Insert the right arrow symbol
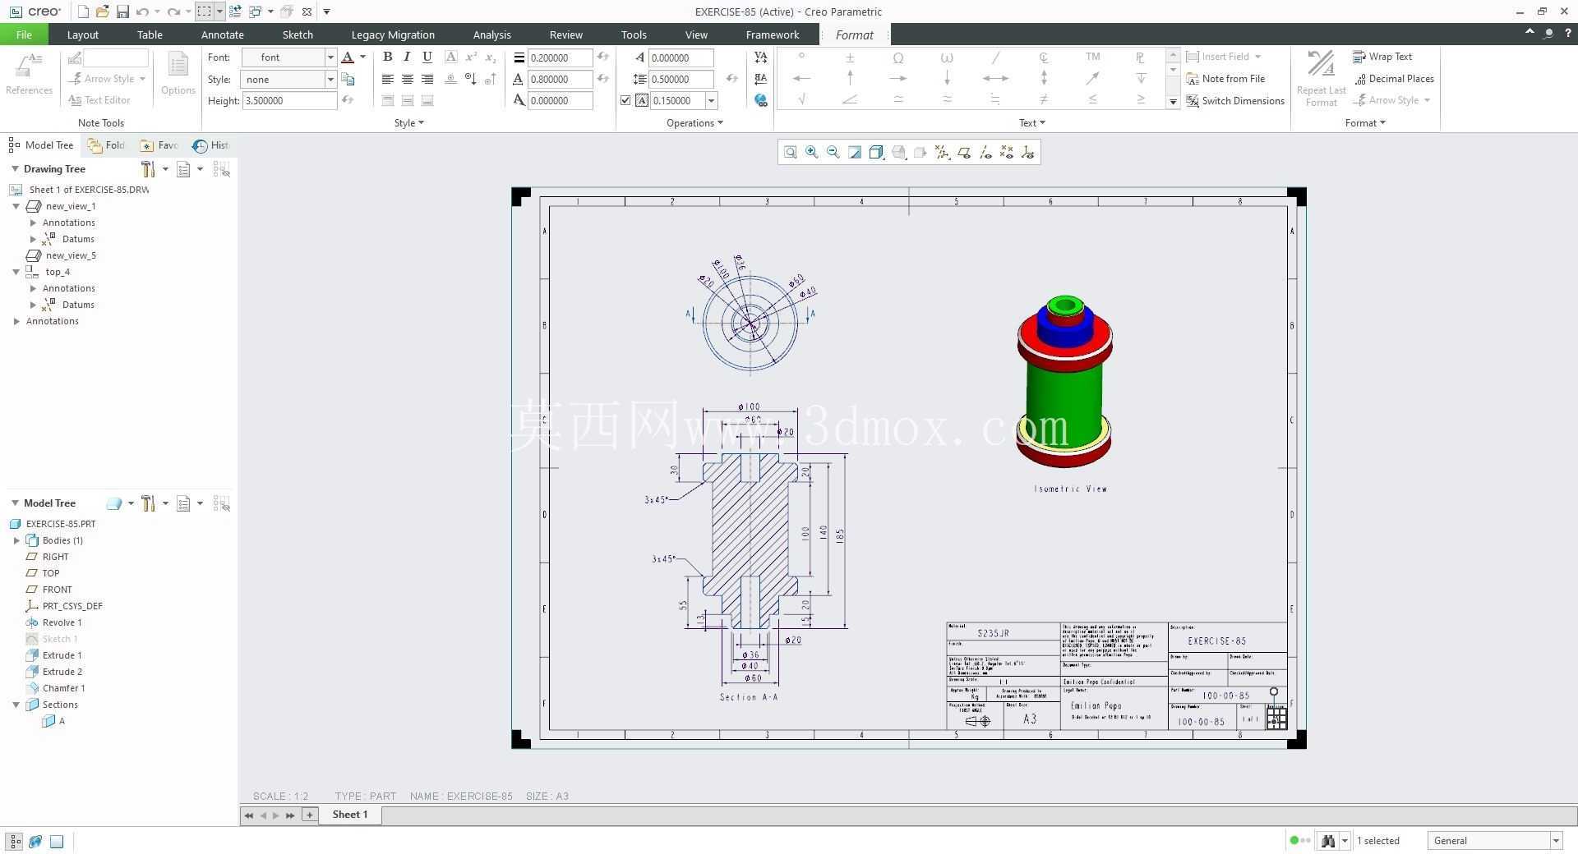 [898, 78]
